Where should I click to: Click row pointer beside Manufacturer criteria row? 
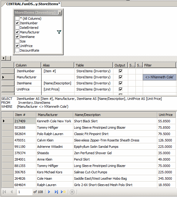click(x=8, y=77)
